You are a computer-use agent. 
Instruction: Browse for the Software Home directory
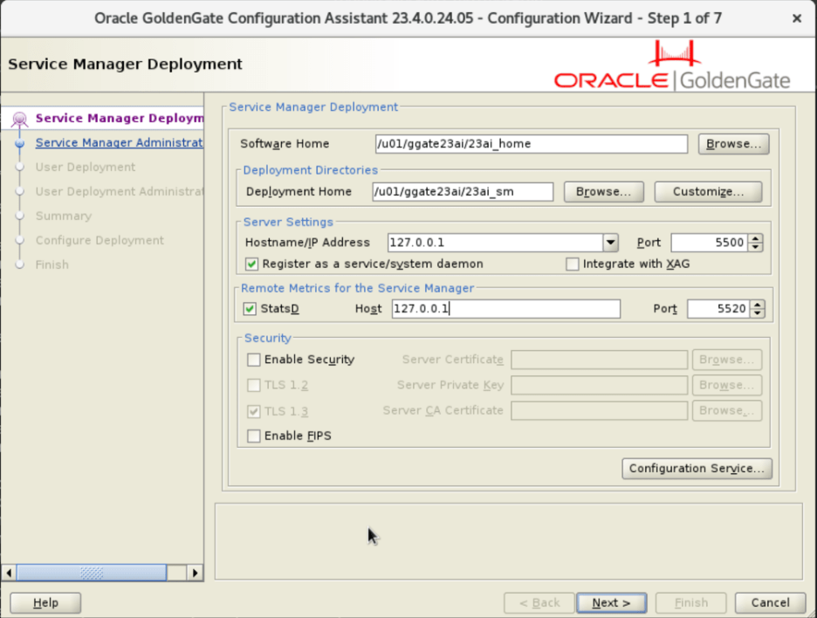click(x=733, y=144)
